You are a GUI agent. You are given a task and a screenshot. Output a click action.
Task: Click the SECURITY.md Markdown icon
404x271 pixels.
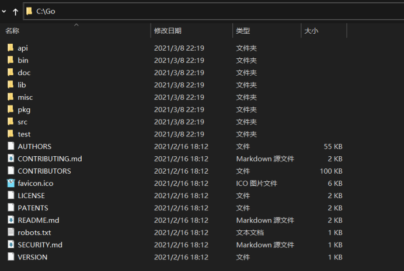pos(11,245)
